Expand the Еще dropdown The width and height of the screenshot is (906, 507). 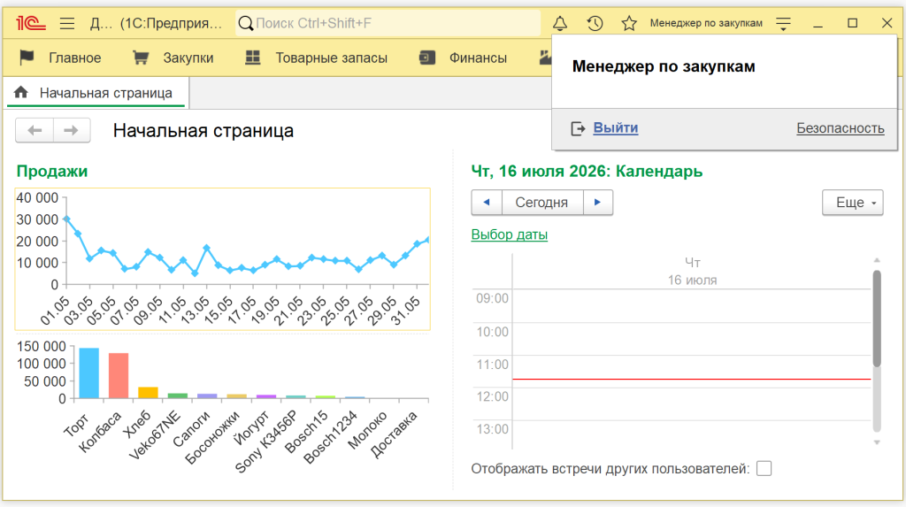click(x=853, y=203)
